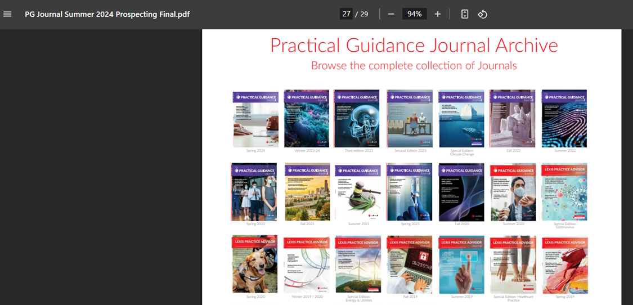Viewport: 633px width, 305px height.
Task: Click the Fall 2020 caption
Action: click(461, 223)
